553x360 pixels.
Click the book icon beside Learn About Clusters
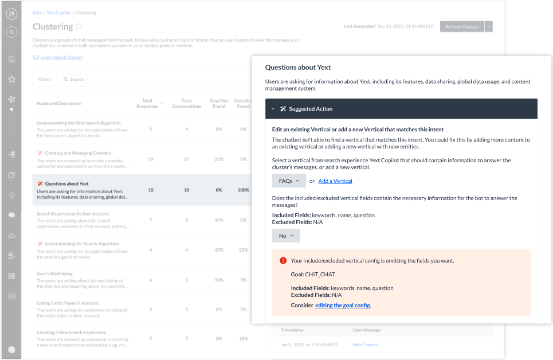click(36, 57)
